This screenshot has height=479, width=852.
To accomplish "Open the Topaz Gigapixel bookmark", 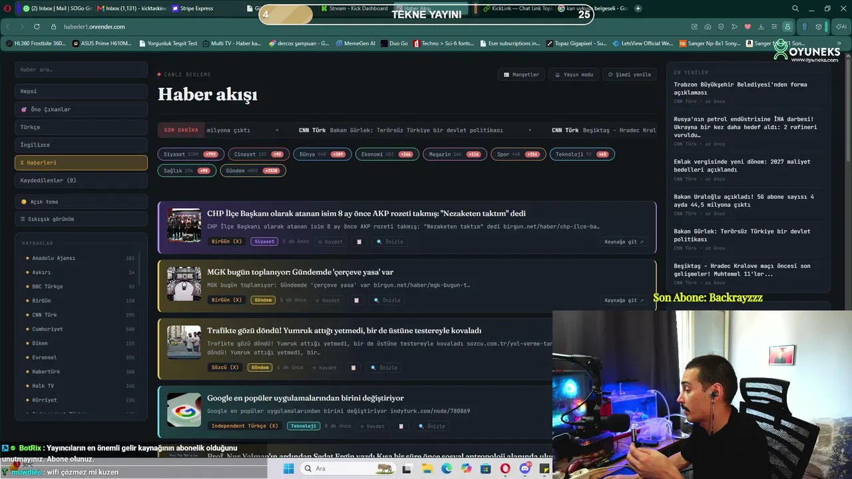I will [576, 43].
